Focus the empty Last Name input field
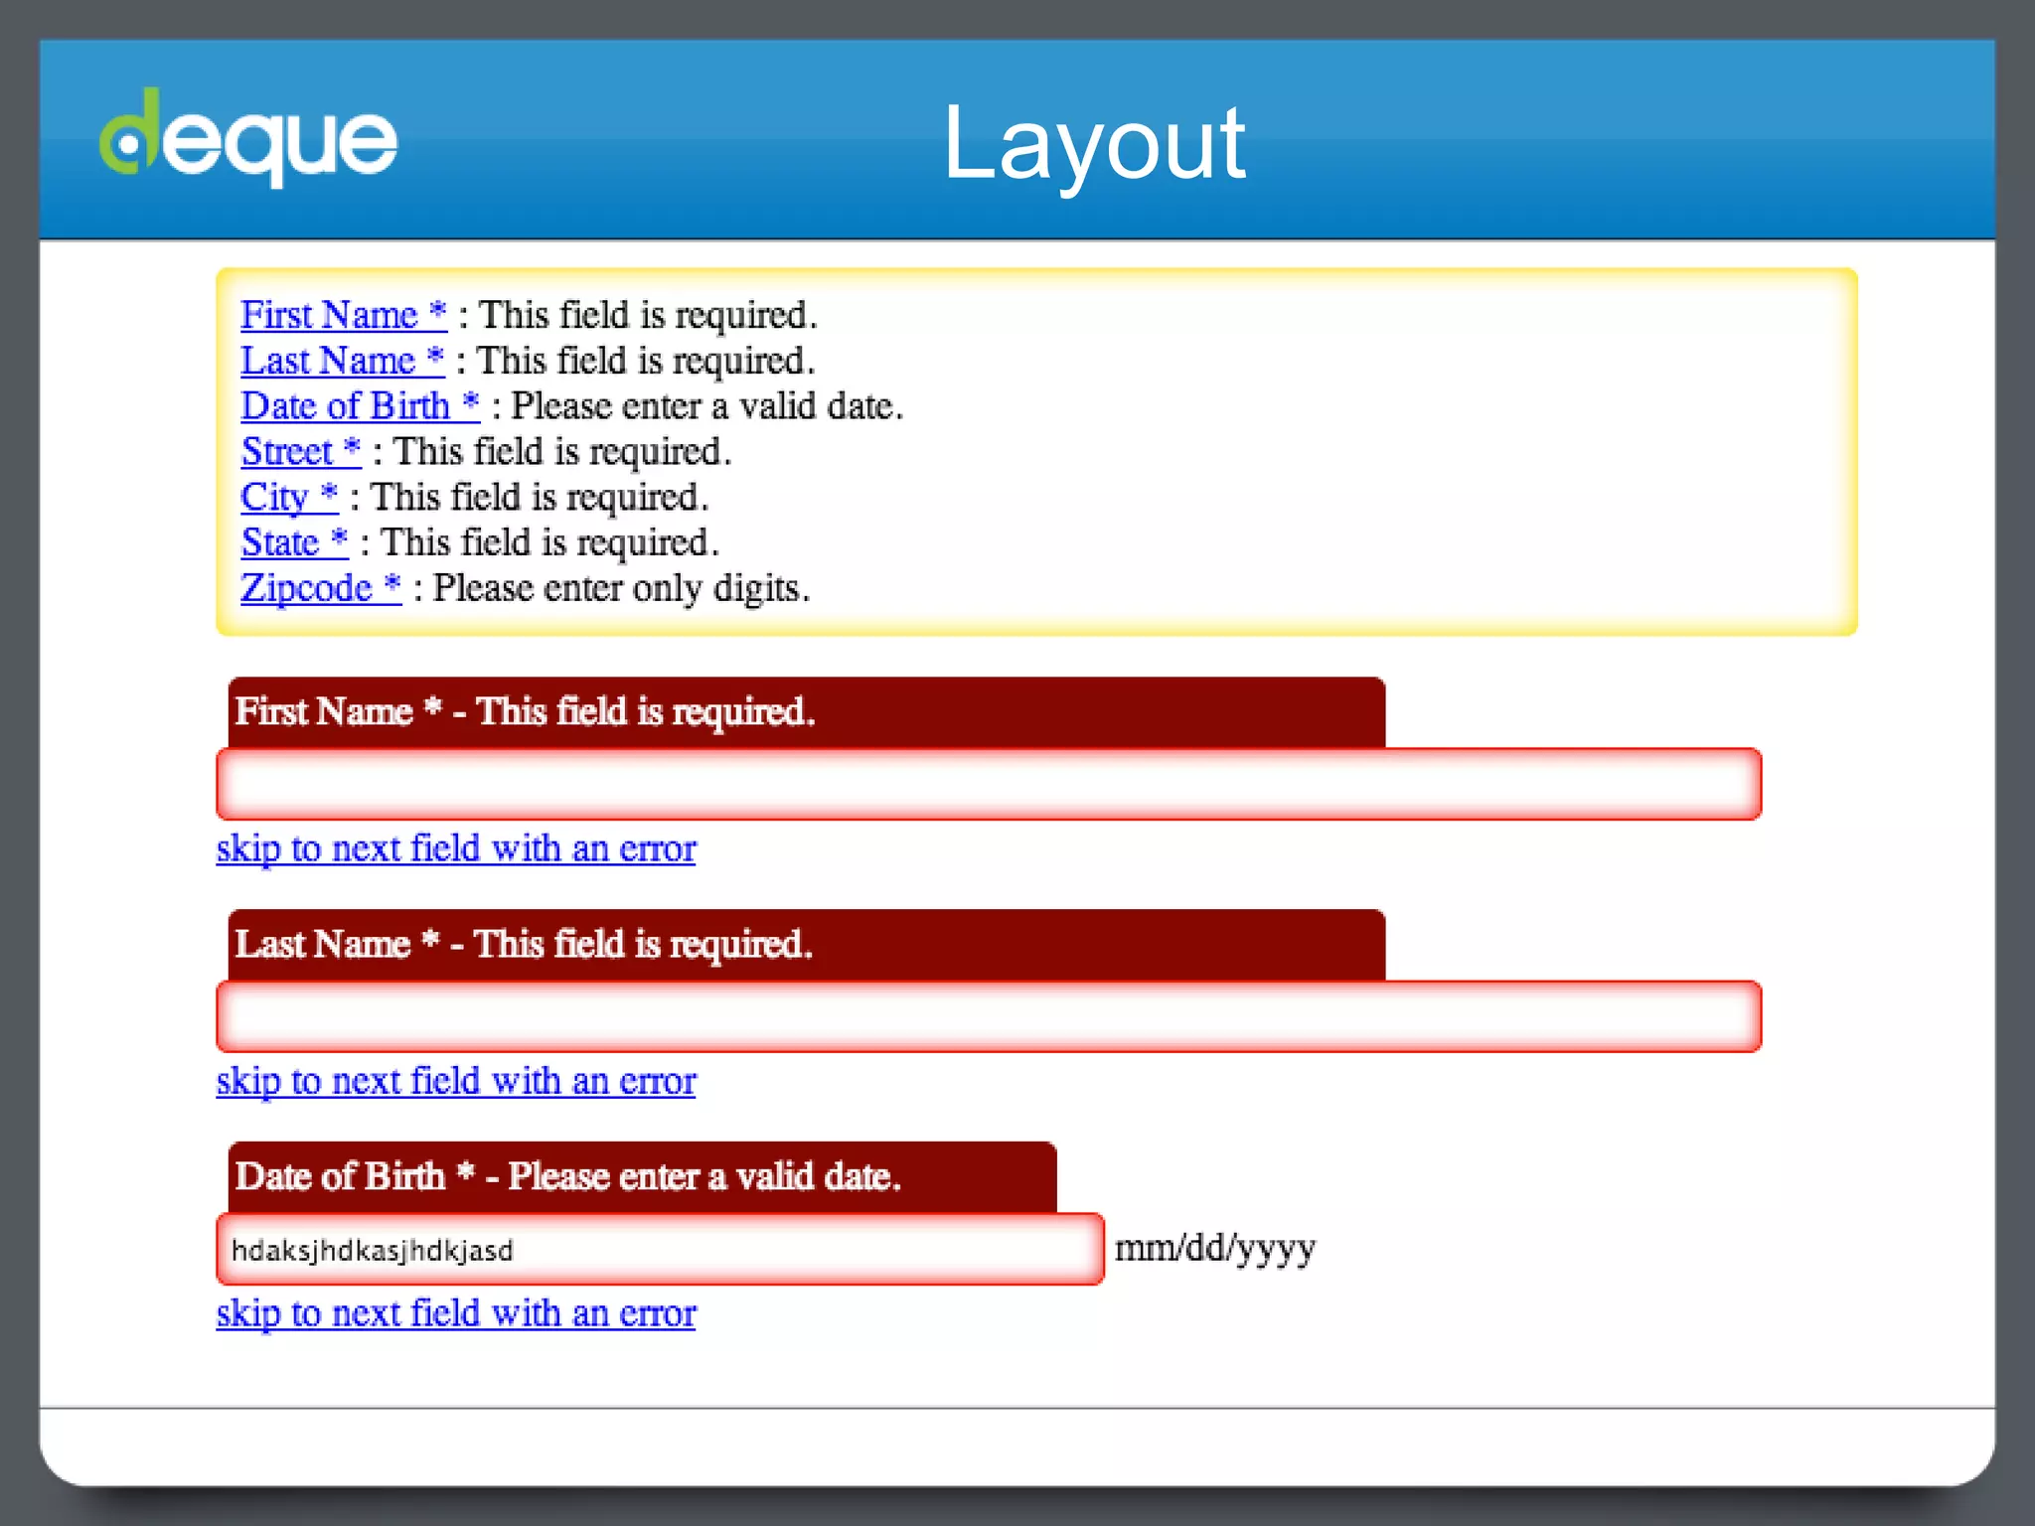Image resolution: width=2035 pixels, height=1526 pixels. [989, 1017]
